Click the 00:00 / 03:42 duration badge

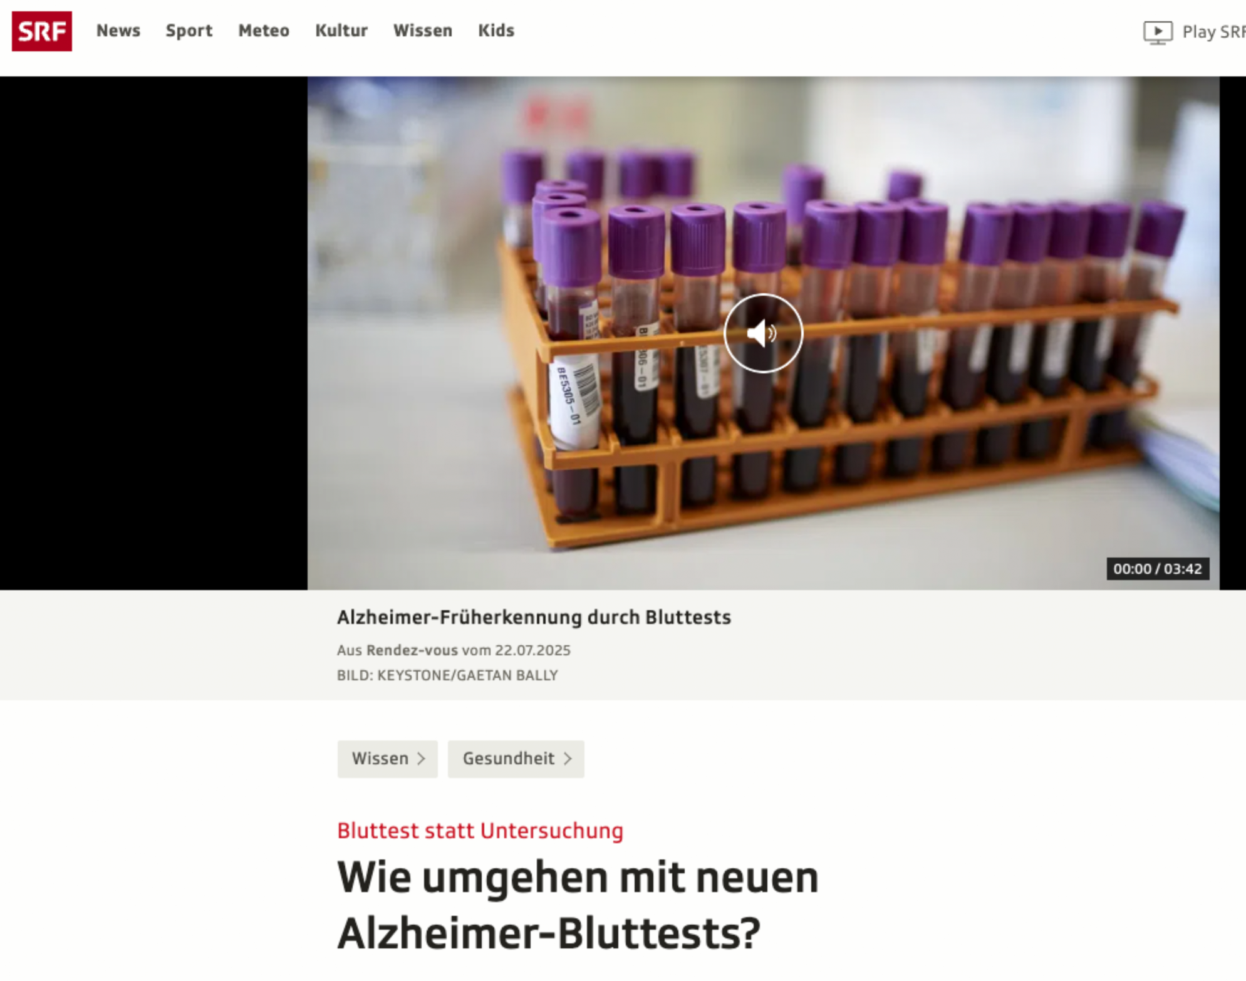click(1157, 569)
